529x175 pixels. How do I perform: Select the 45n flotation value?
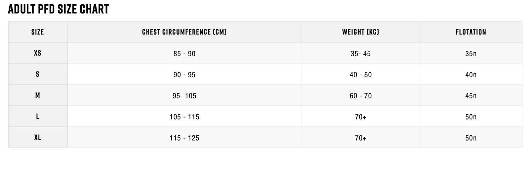(471, 96)
